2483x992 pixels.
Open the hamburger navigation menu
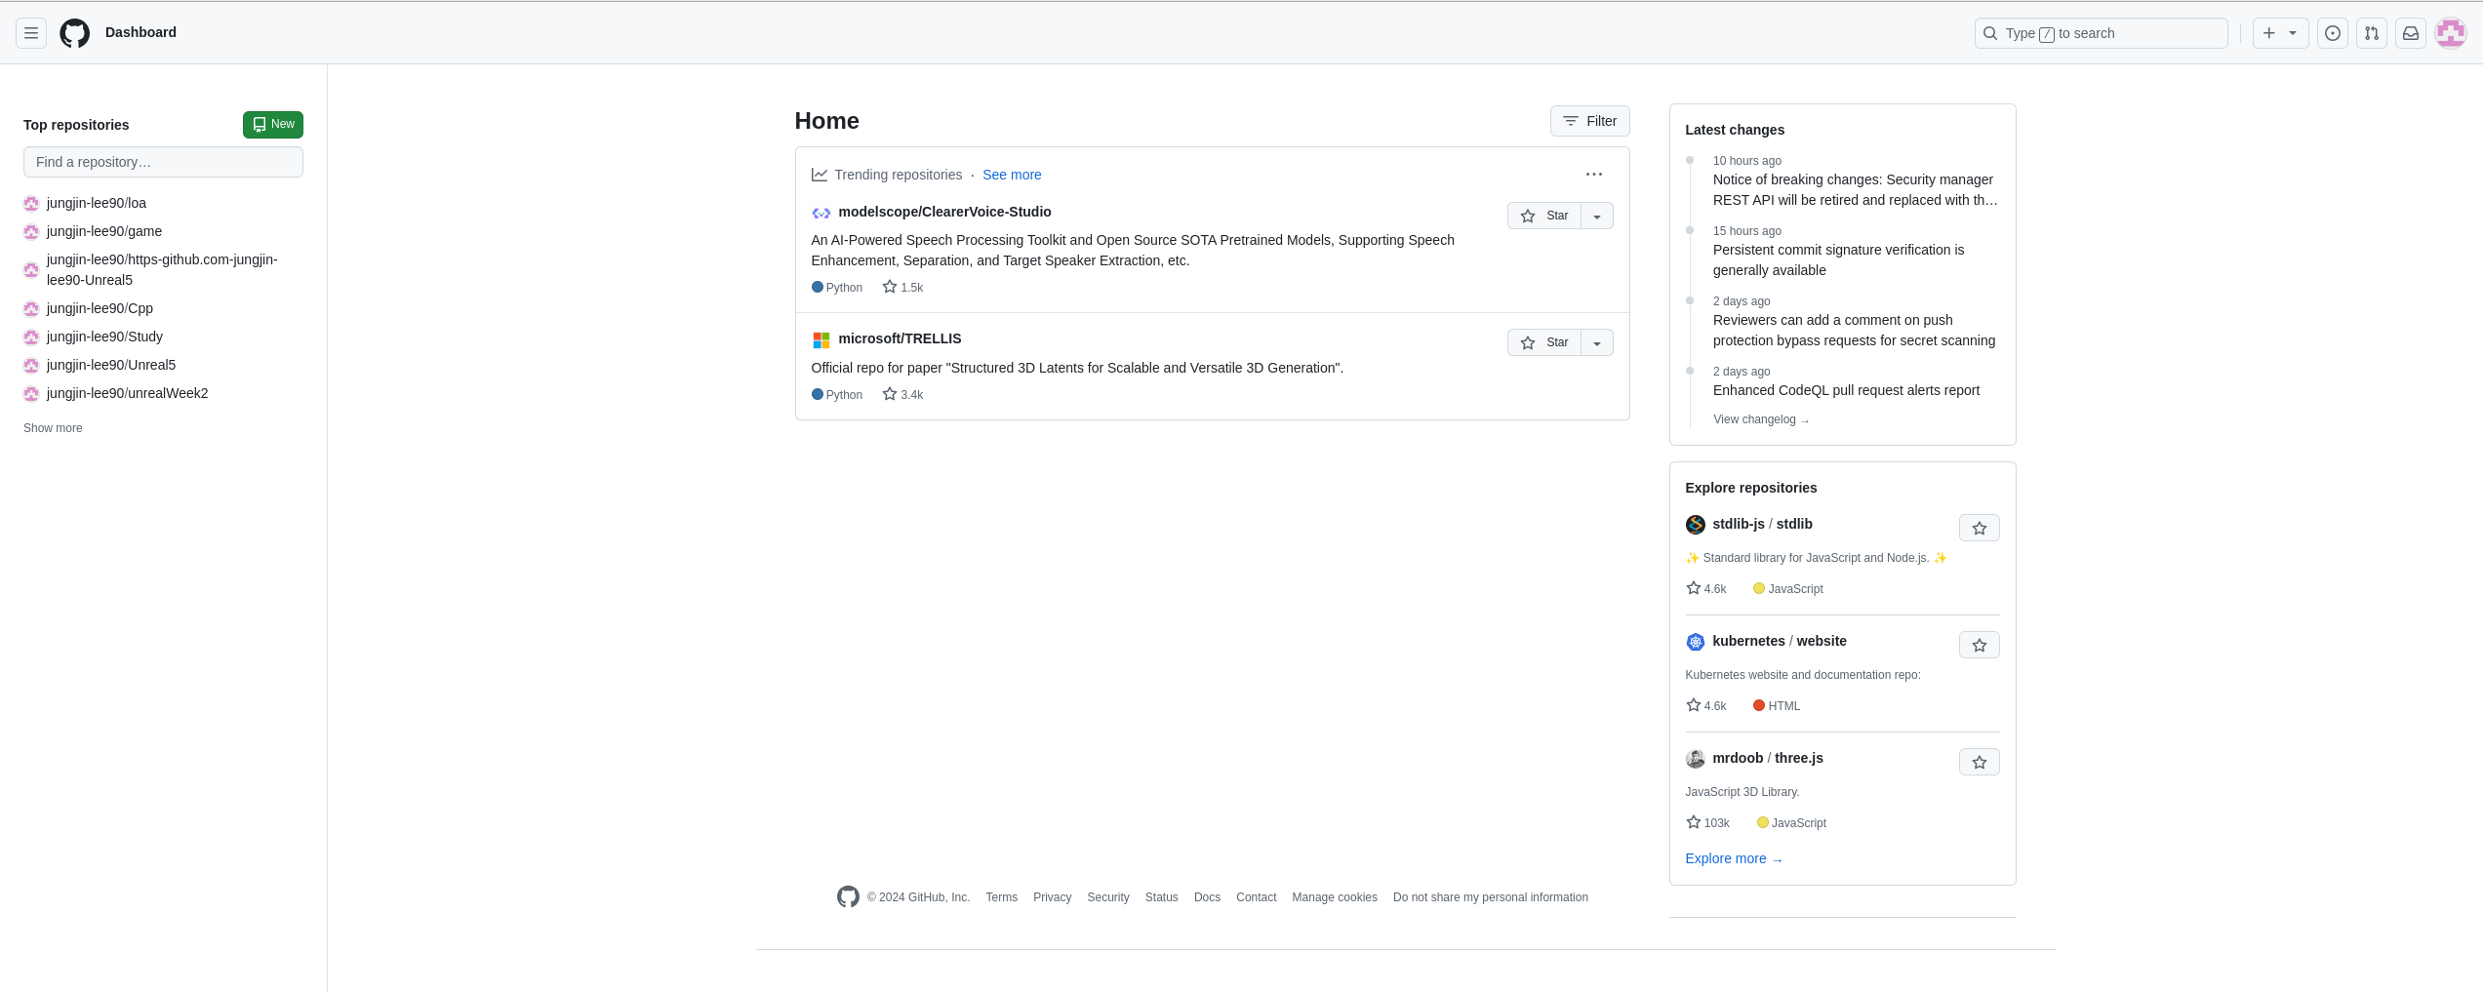(31, 33)
